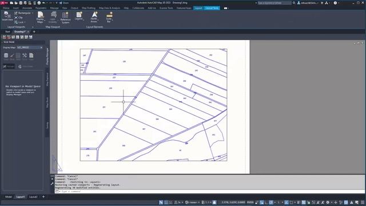The image size is (366, 206).
Task: Toggle ortho mode in status bar
Action: click(x=266, y=202)
